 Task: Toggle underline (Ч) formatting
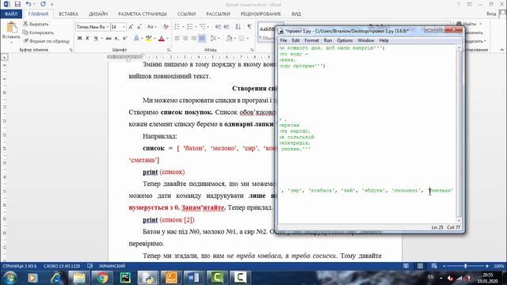point(96,39)
